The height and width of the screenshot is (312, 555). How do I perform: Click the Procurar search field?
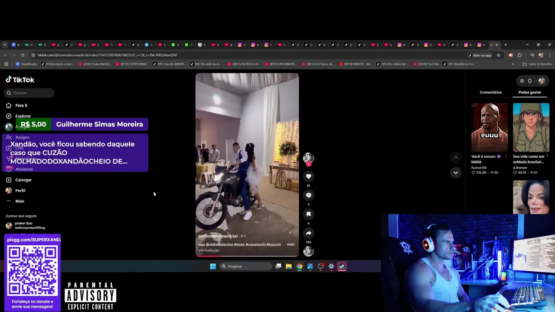[x=30, y=93]
